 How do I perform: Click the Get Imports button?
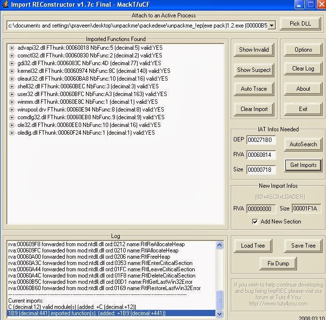coord(303,165)
